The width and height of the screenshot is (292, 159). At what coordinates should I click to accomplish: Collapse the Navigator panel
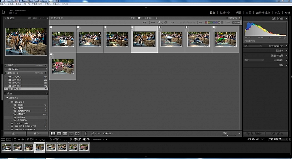5,18
